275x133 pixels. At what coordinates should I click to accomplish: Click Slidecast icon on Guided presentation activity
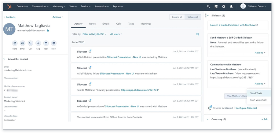point(90,101)
